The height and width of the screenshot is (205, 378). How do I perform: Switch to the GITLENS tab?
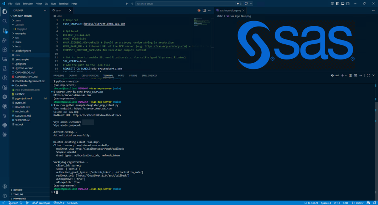(x=133, y=75)
